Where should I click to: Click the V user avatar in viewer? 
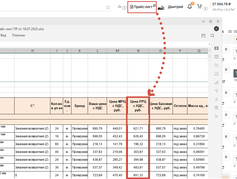[216, 29]
